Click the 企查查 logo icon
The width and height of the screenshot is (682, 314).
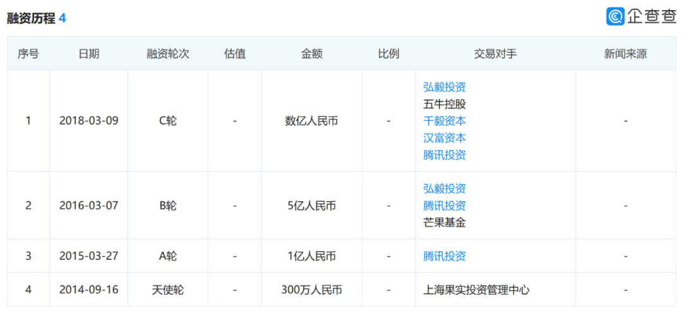point(616,16)
